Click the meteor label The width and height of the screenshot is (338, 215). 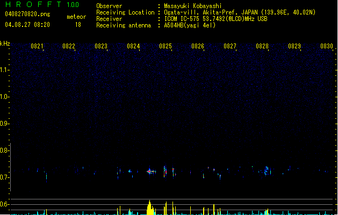coord(76,17)
